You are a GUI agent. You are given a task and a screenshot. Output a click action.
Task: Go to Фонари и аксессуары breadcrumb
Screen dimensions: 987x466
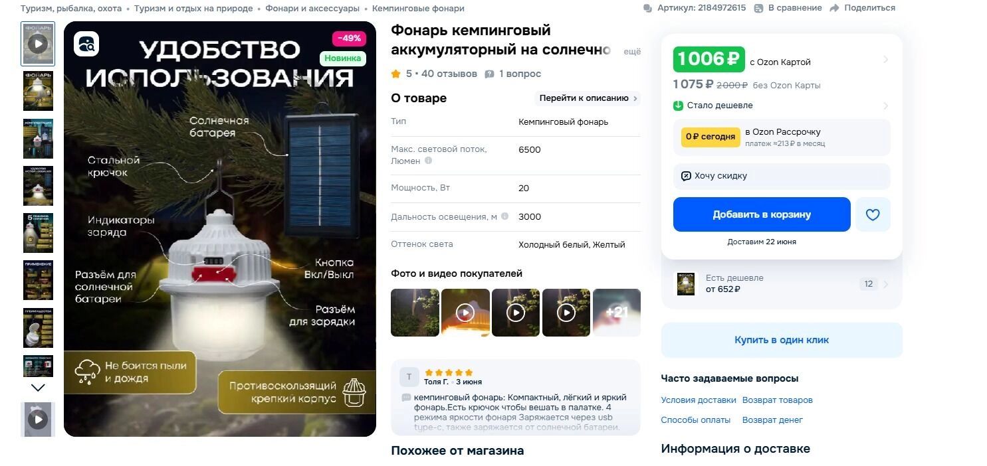coord(312,9)
